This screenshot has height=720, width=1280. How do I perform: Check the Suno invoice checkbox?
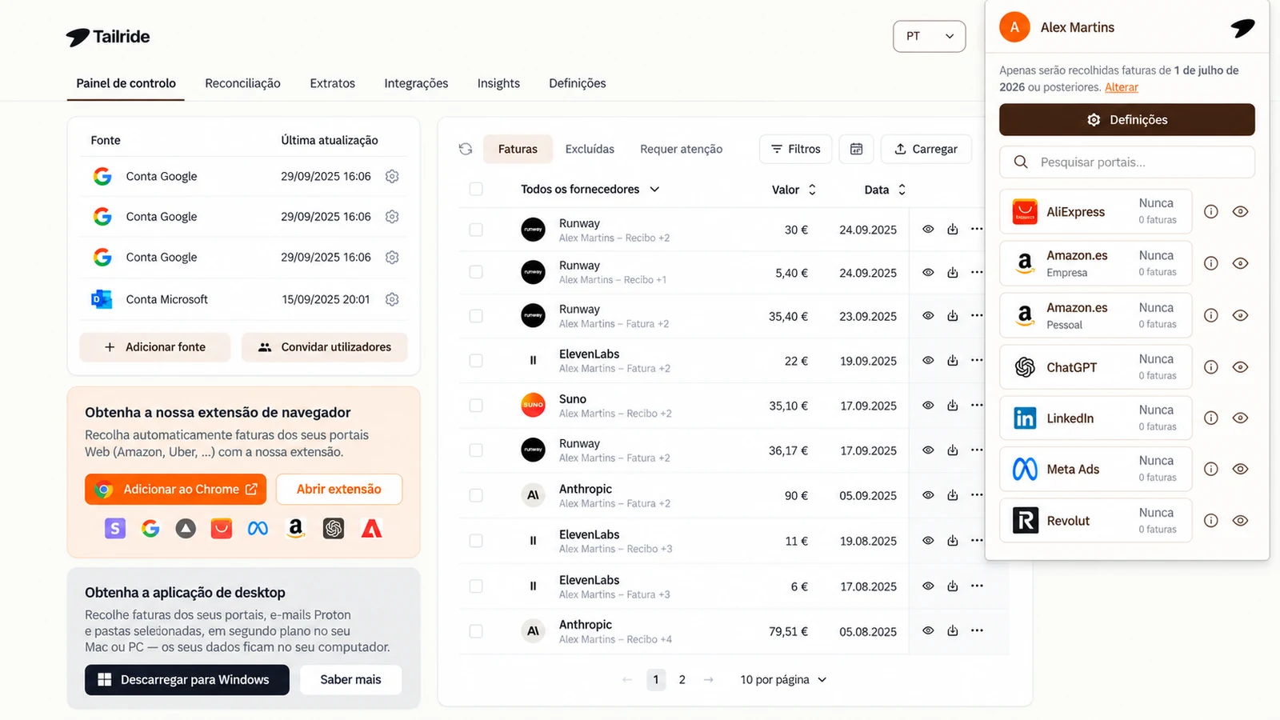point(476,406)
